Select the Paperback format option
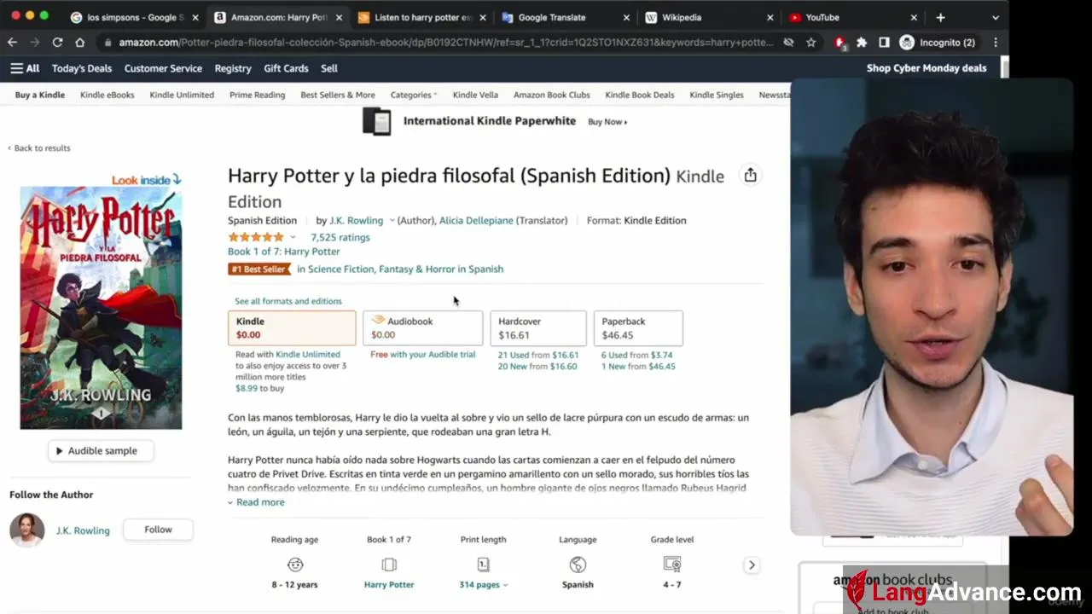This screenshot has height=614, width=1092. click(x=638, y=327)
